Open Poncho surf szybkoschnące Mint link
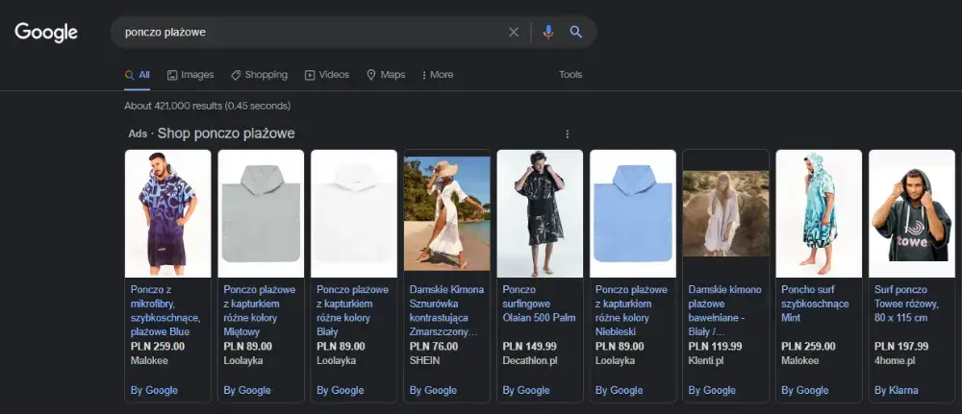Viewport: 962px width, 414px height. [x=816, y=304]
